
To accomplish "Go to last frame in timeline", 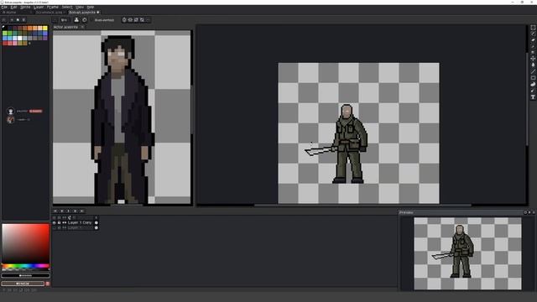I will tap(81, 211).
